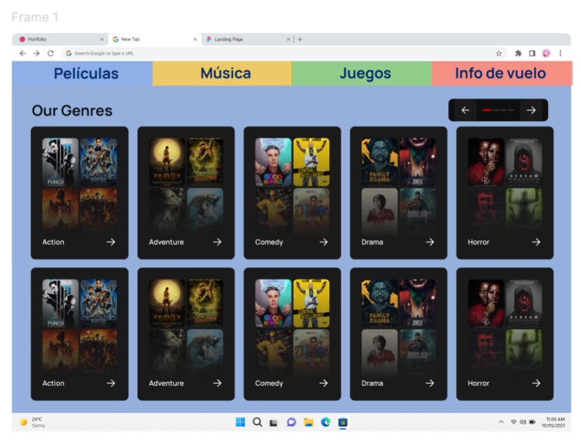Open Action genre arrow in bottom row

[111, 383]
